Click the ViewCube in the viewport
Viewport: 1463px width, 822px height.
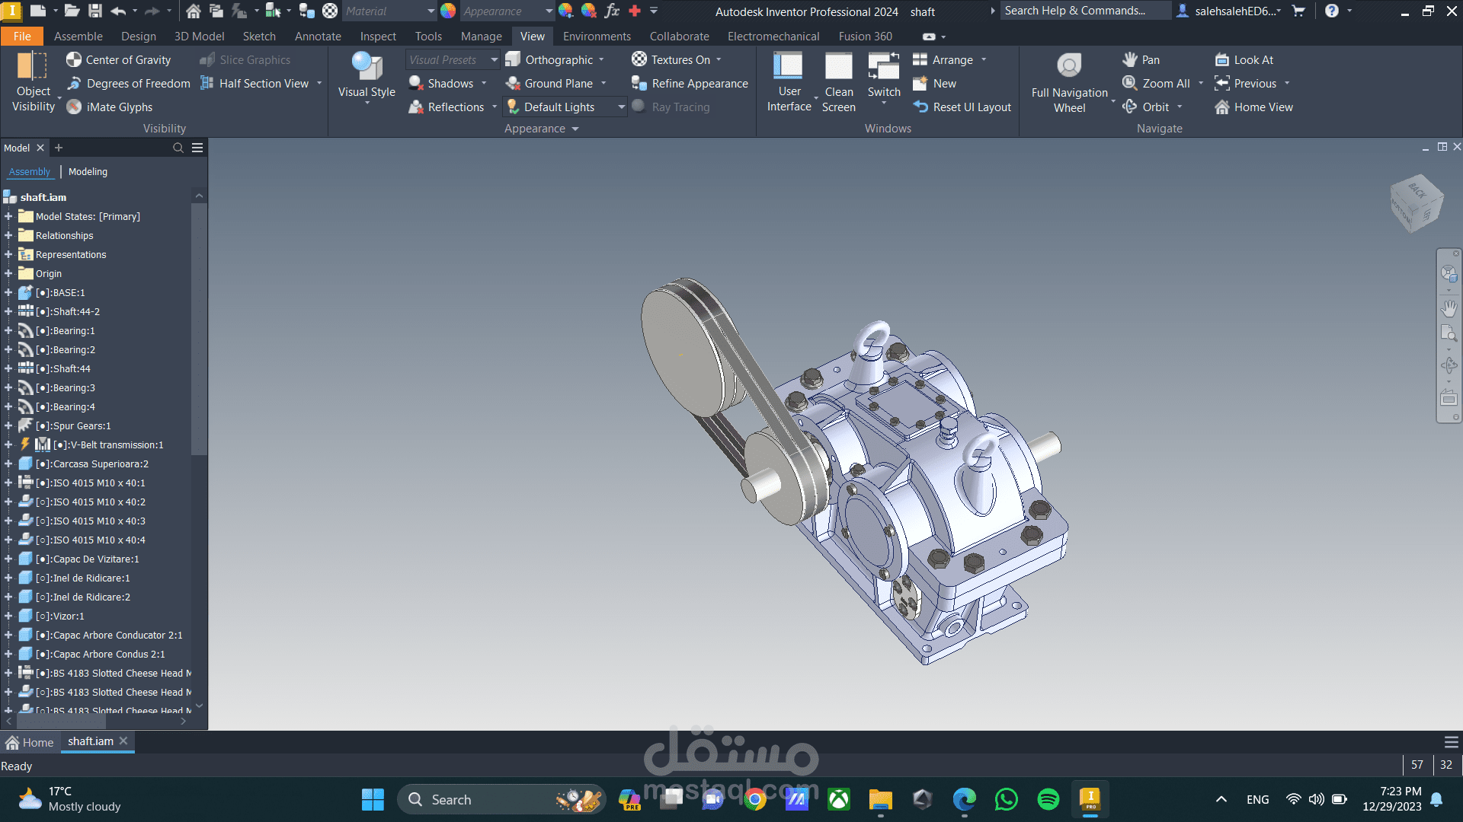point(1416,202)
